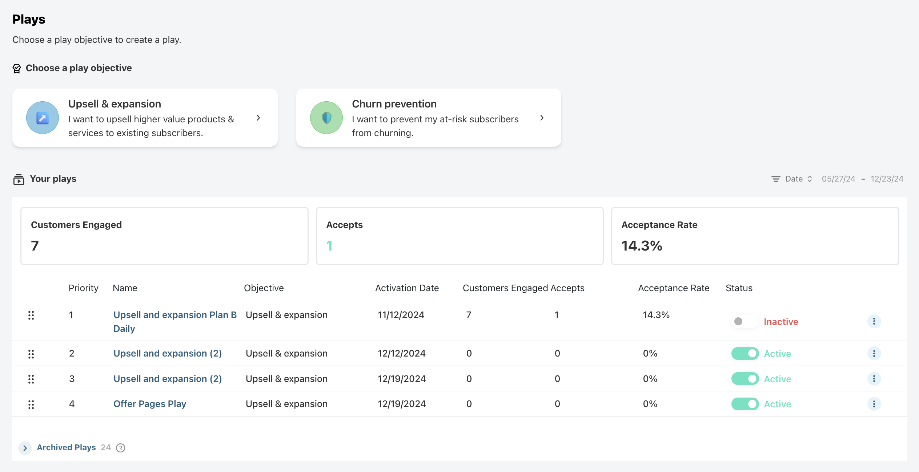Open the Offer Pages Play link
This screenshot has height=472, width=919.
pos(150,404)
